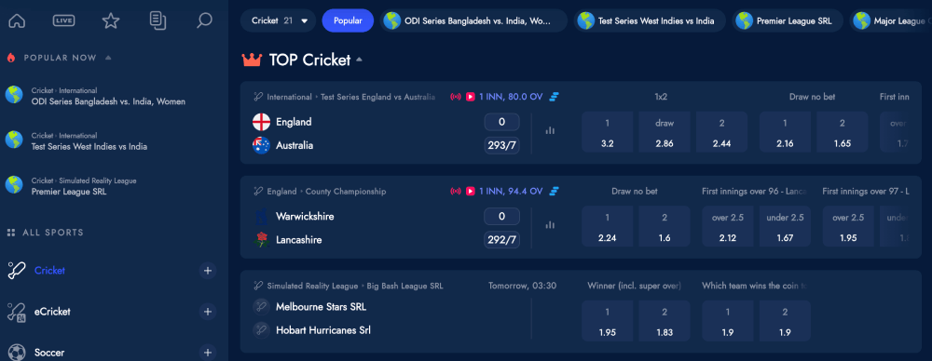
Task: Select Test Series West Indies vs India tab
Action: pos(649,20)
